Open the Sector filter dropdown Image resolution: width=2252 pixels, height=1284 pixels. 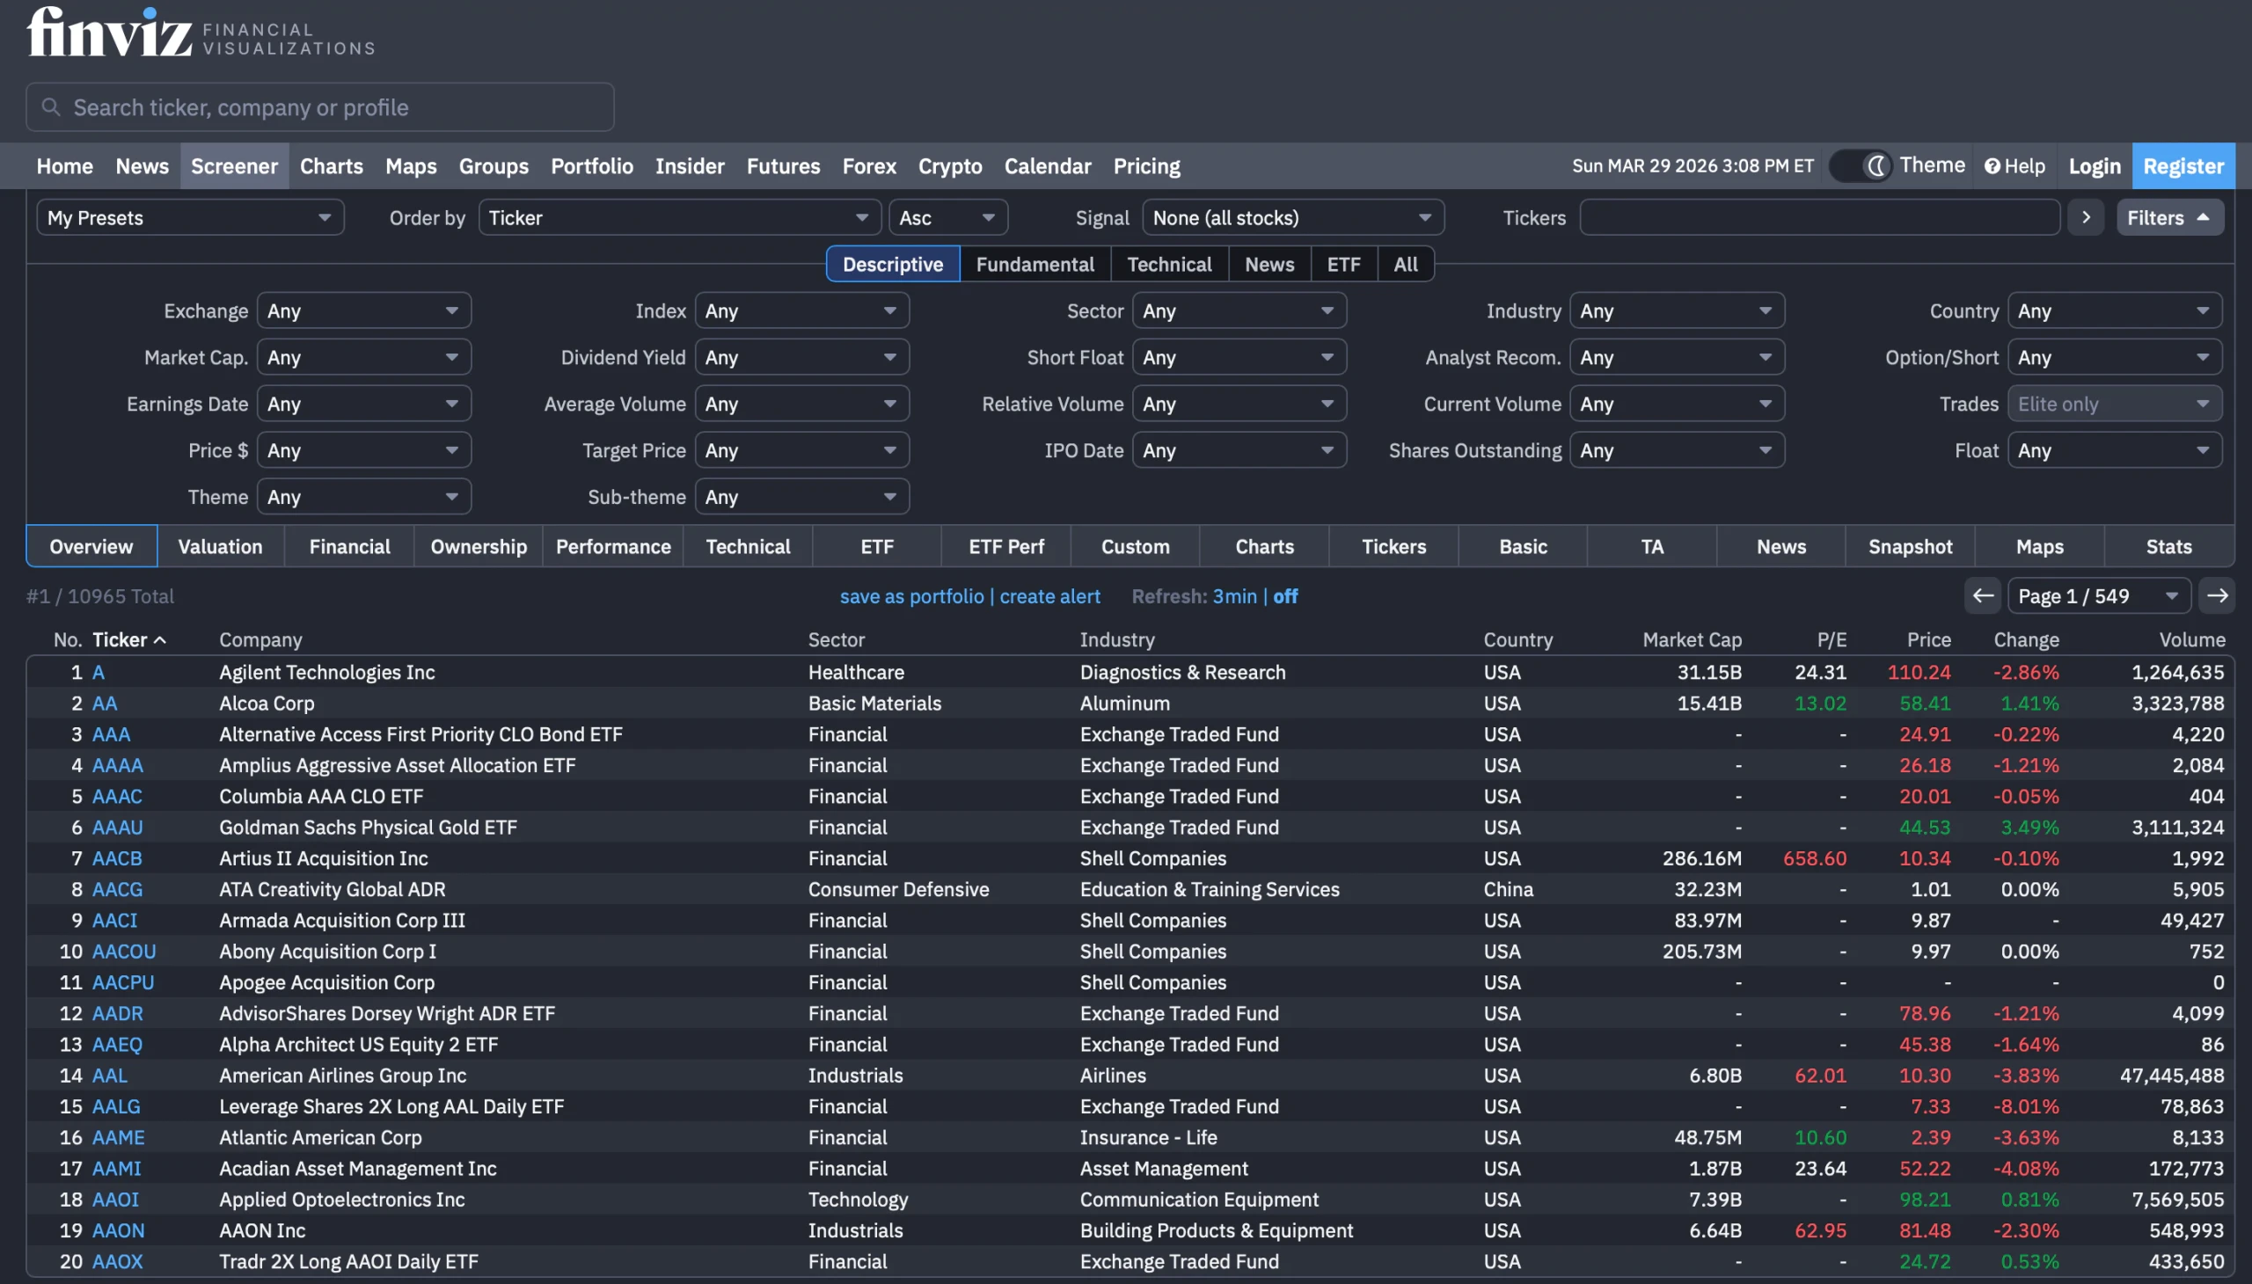point(1239,311)
